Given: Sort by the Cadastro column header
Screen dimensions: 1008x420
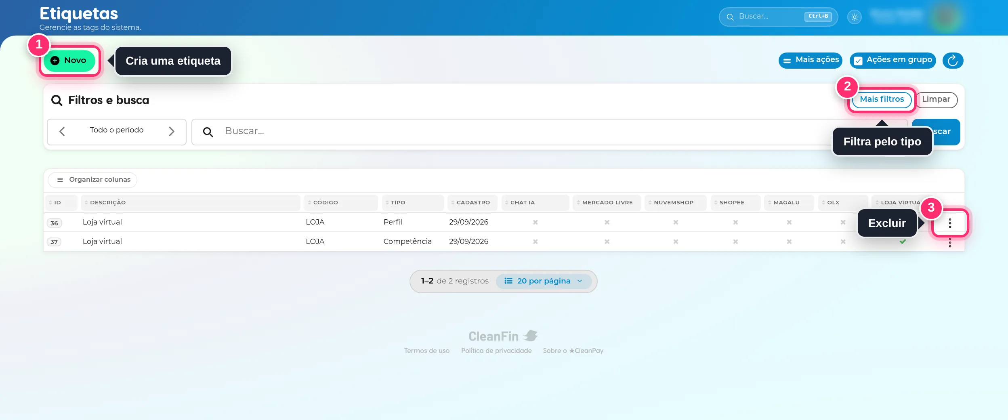Looking at the screenshot, I should (472, 203).
